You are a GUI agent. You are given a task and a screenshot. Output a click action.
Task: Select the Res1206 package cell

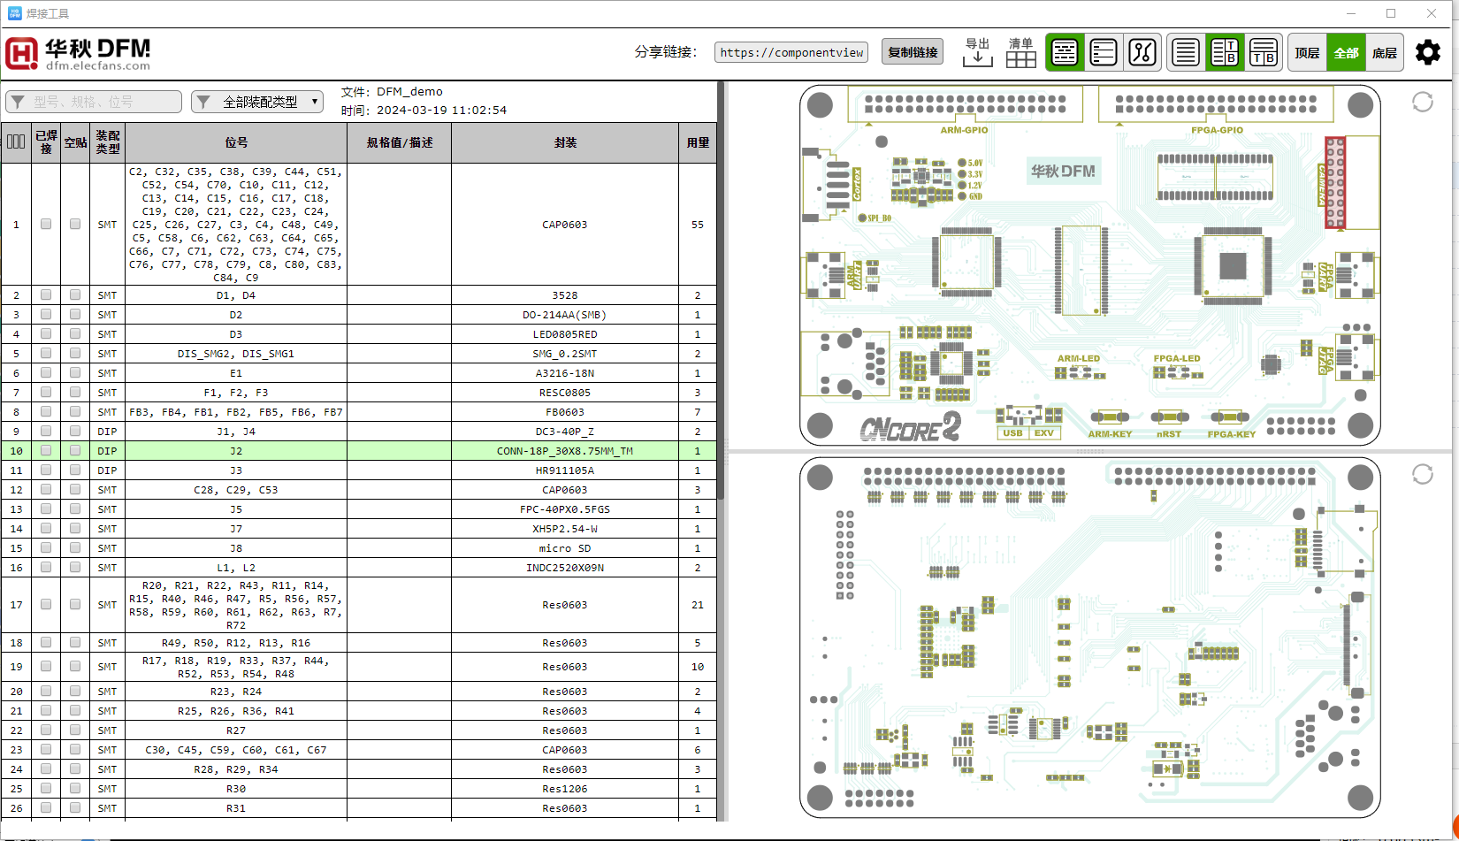click(x=565, y=789)
